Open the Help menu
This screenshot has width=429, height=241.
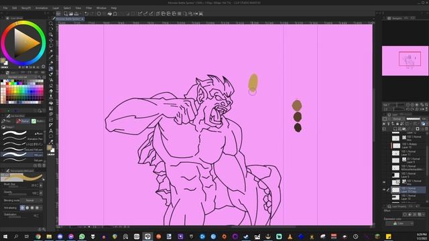coord(114,8)
